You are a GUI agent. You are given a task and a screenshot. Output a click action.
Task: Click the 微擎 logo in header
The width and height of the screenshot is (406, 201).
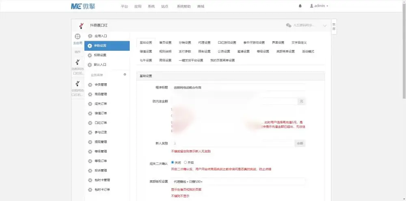tap(83, 6)
